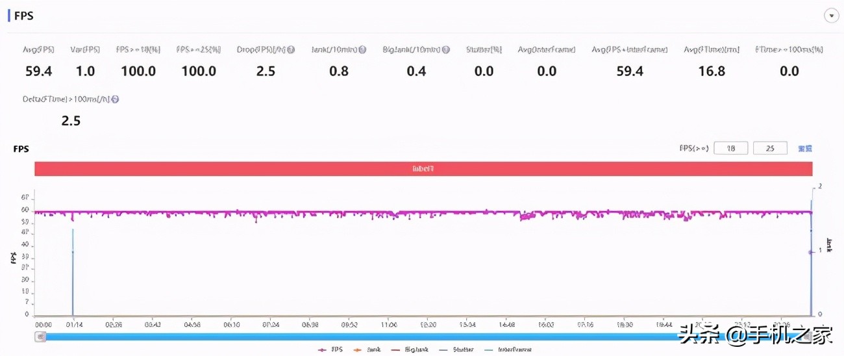Click the FPS title at panel top
This screenshot has height=356, width=844.
[24, 16]
